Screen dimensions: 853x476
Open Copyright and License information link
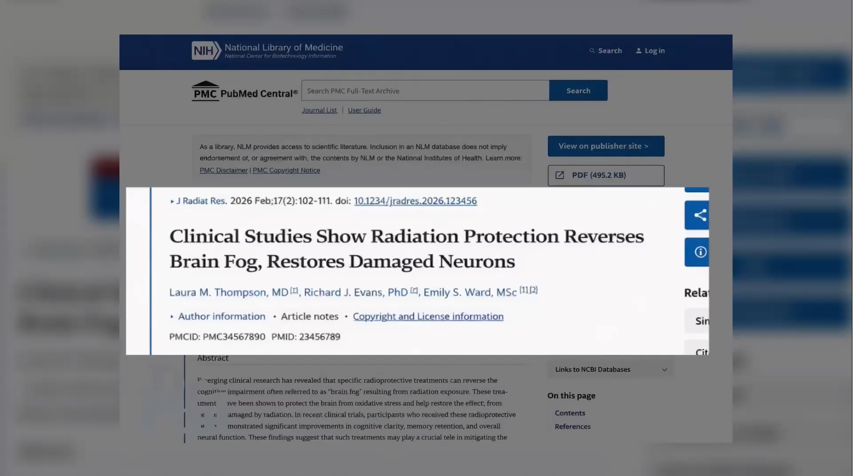pos(428,316)
